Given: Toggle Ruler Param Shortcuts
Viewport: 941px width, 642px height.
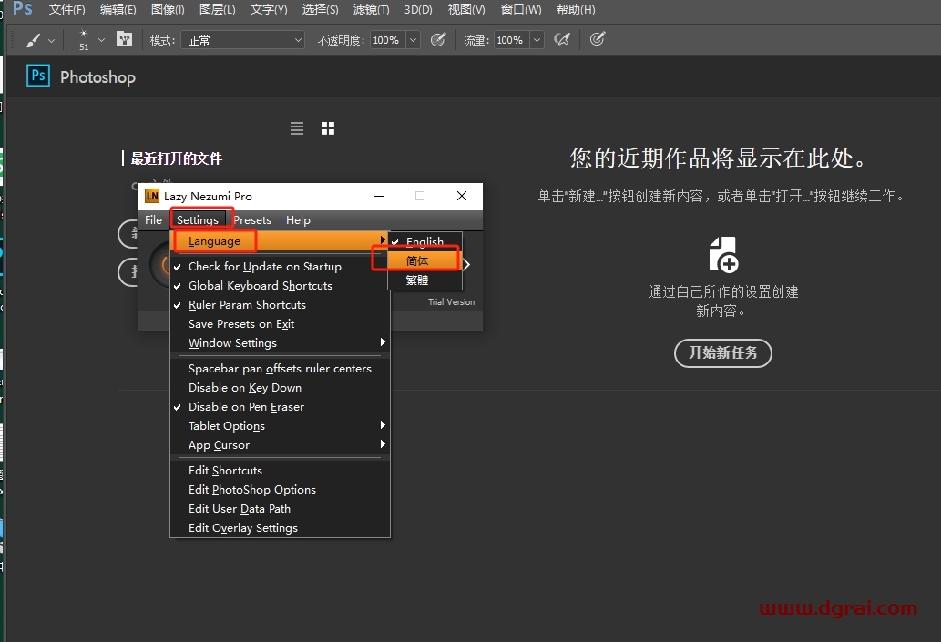Looking at the screenshot, I should 281,305.
